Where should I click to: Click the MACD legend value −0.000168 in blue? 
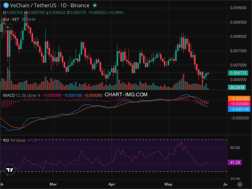pos(72,95)
